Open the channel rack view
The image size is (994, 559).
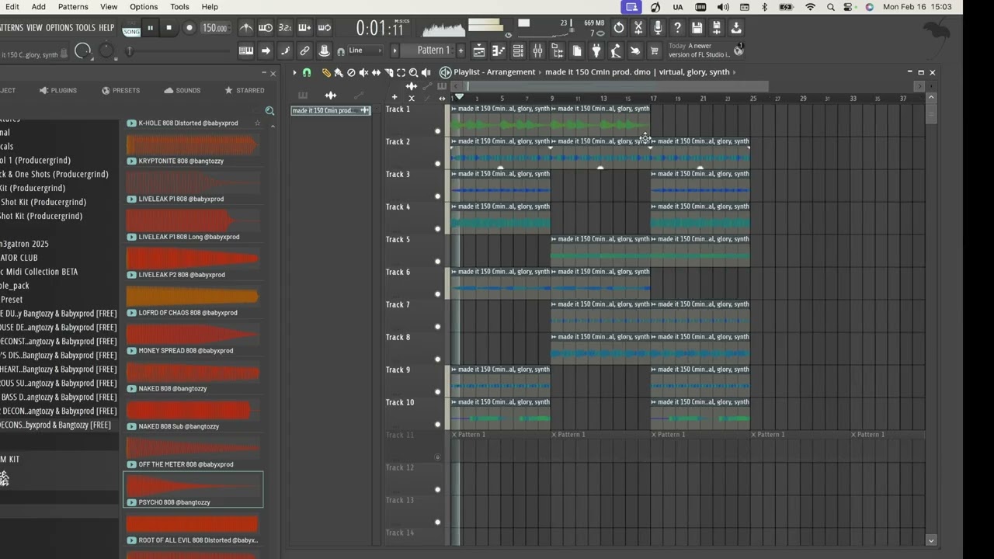518,51
